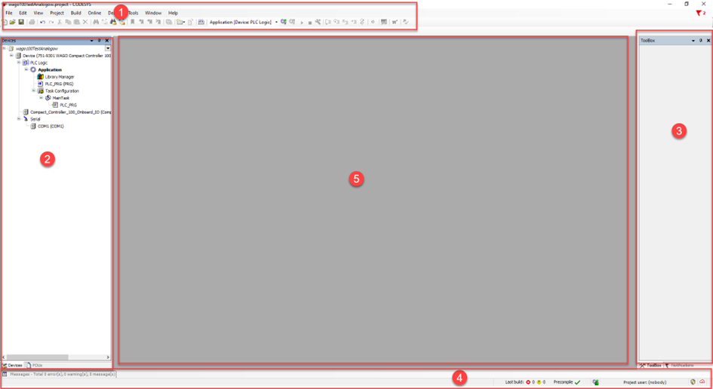Open the Edit menu
Screen dimensions: 713x389
pyautogui.click(x=23, y=13)
